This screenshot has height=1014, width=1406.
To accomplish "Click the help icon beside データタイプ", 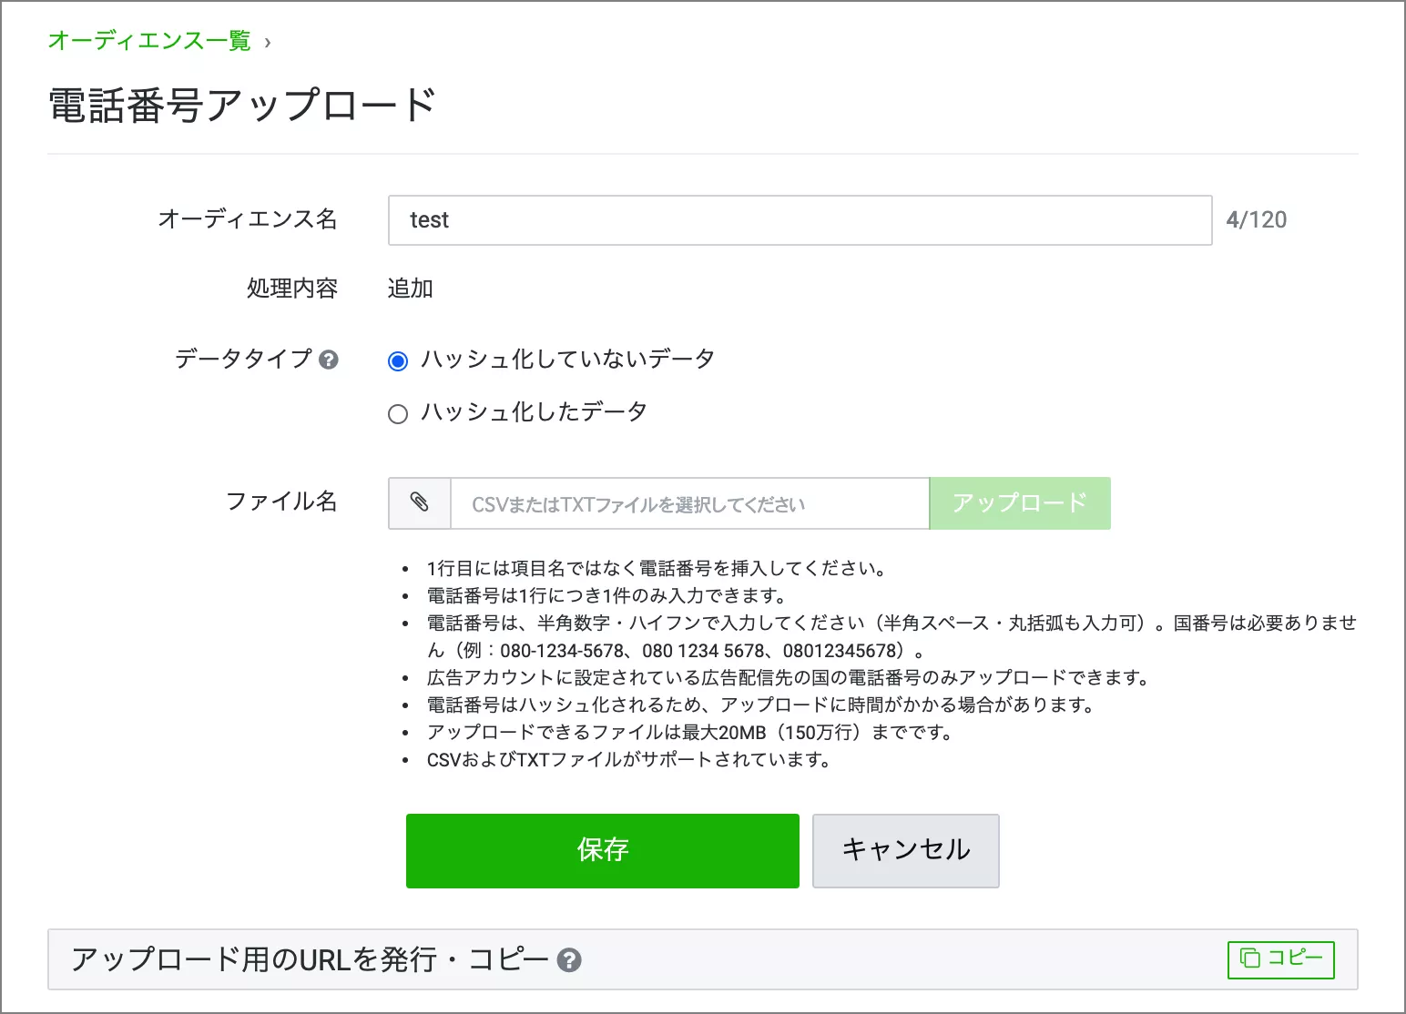I will click(329, 360).
